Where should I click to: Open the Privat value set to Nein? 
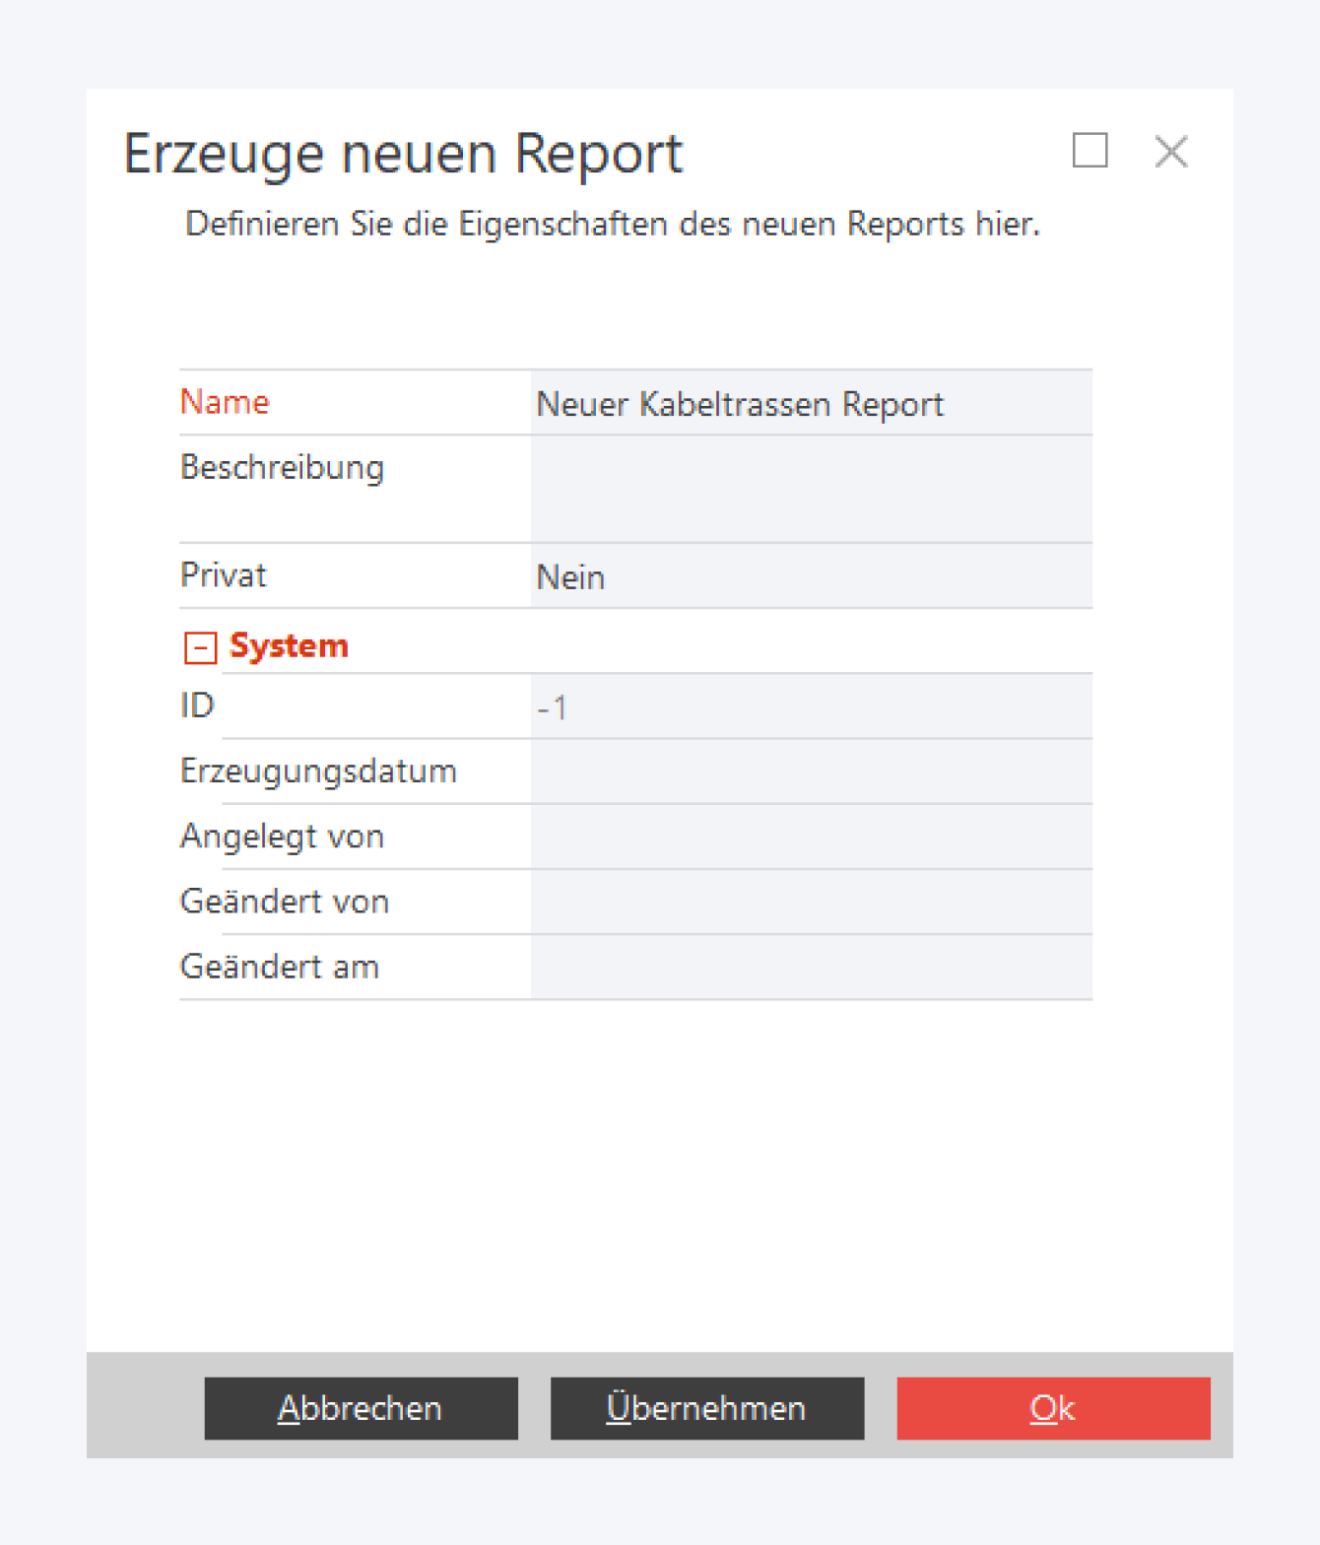(x=810, y=576)
